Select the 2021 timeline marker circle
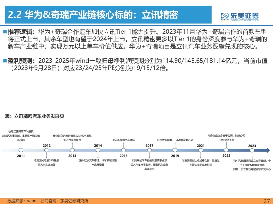This screenshot has height=204, width=273. pos(200,150)
